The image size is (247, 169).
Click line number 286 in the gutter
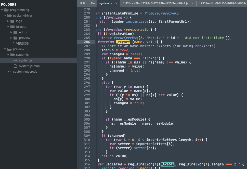[87, 42]
